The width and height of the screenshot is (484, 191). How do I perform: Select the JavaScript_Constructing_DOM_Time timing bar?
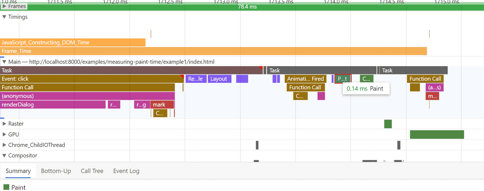(x=73, y=42)
